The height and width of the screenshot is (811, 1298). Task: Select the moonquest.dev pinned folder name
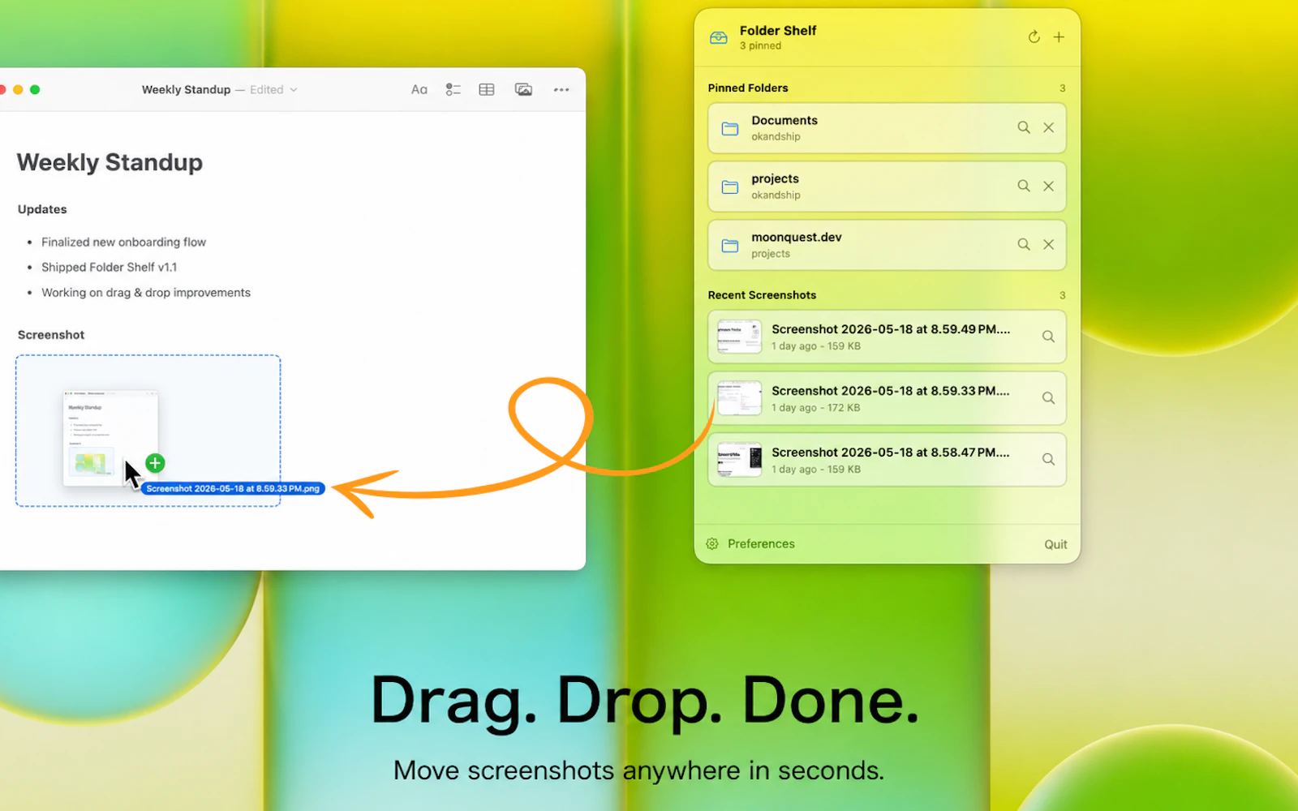[x=797, y=237]
